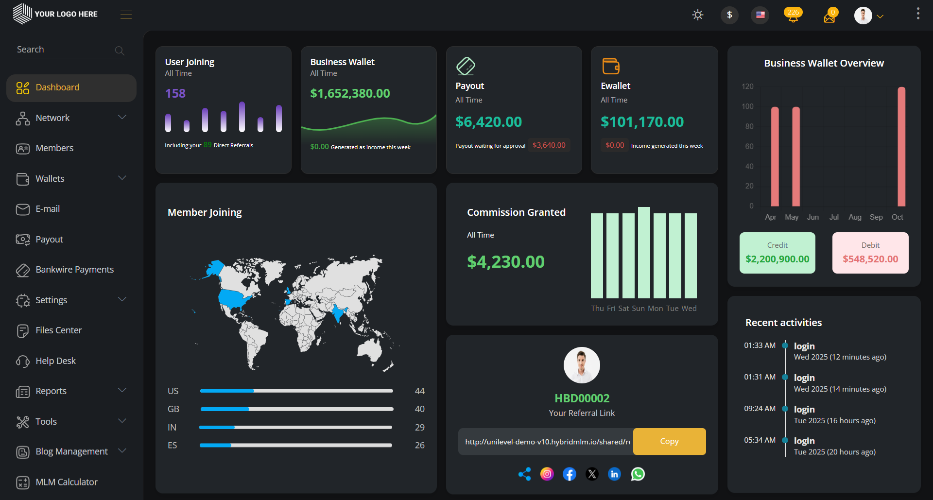This screenshot has width=933, height=500.
Task: Toggle light/dark theme sun icon
Action: pos(698,15)
